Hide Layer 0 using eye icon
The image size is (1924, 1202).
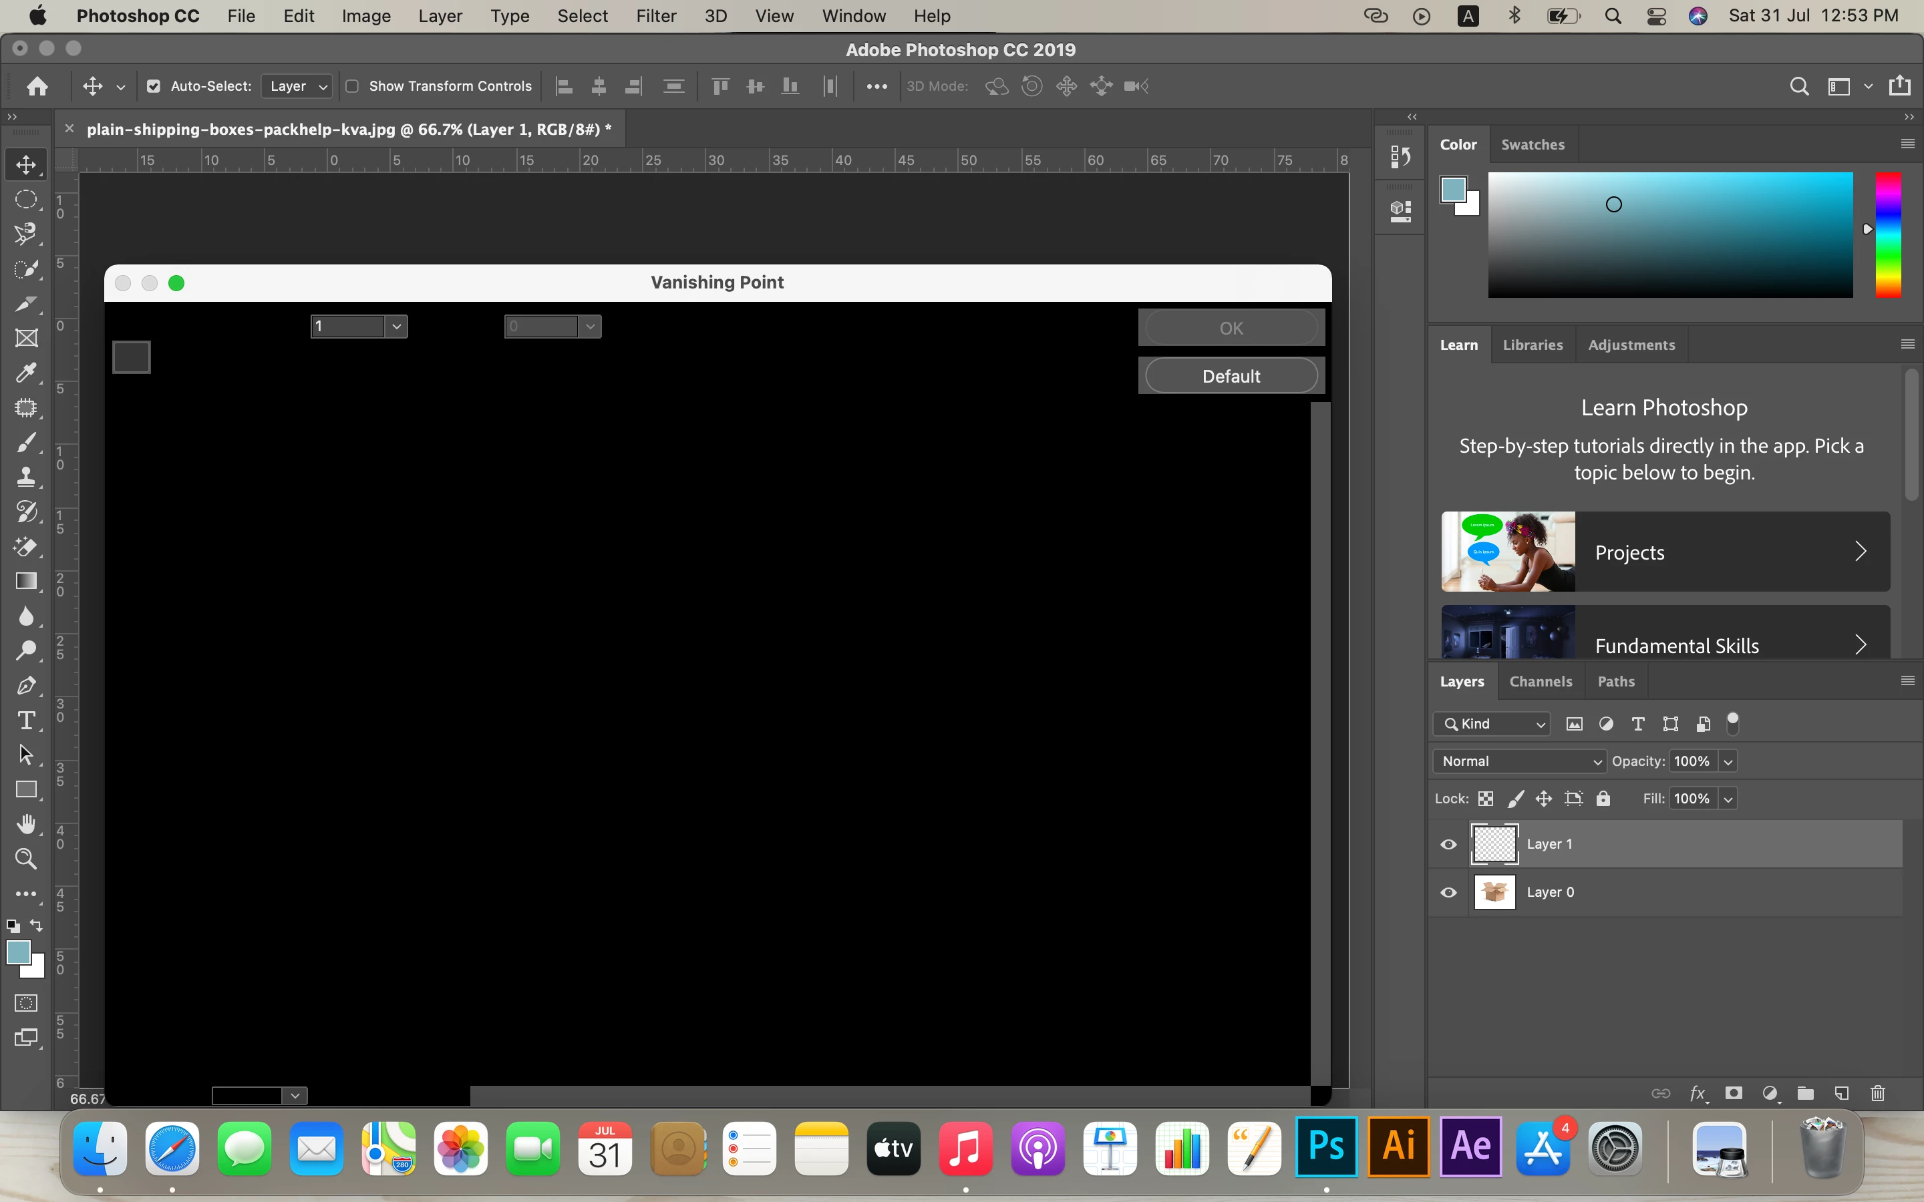(1448, 892)
